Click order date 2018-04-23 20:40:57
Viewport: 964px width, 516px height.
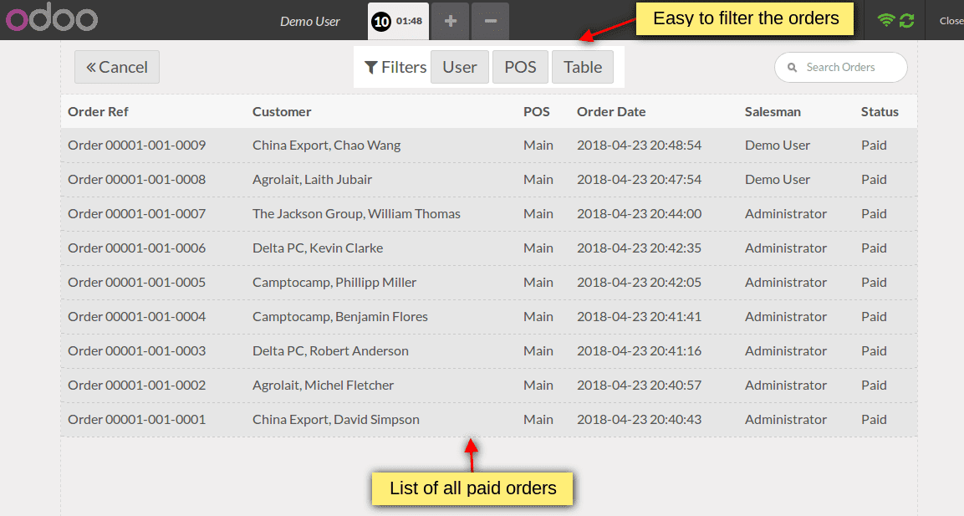pos(640,385)
